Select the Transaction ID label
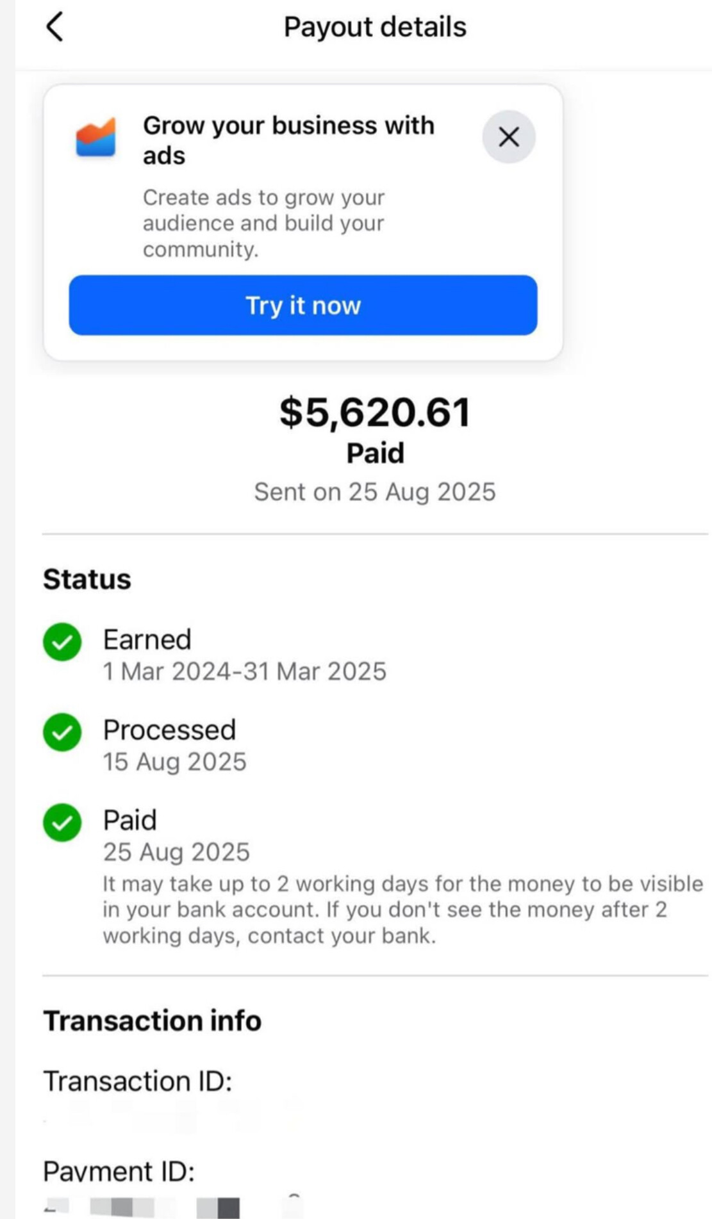This screenshot has width=712, height=1219. tap(137, 1081)
